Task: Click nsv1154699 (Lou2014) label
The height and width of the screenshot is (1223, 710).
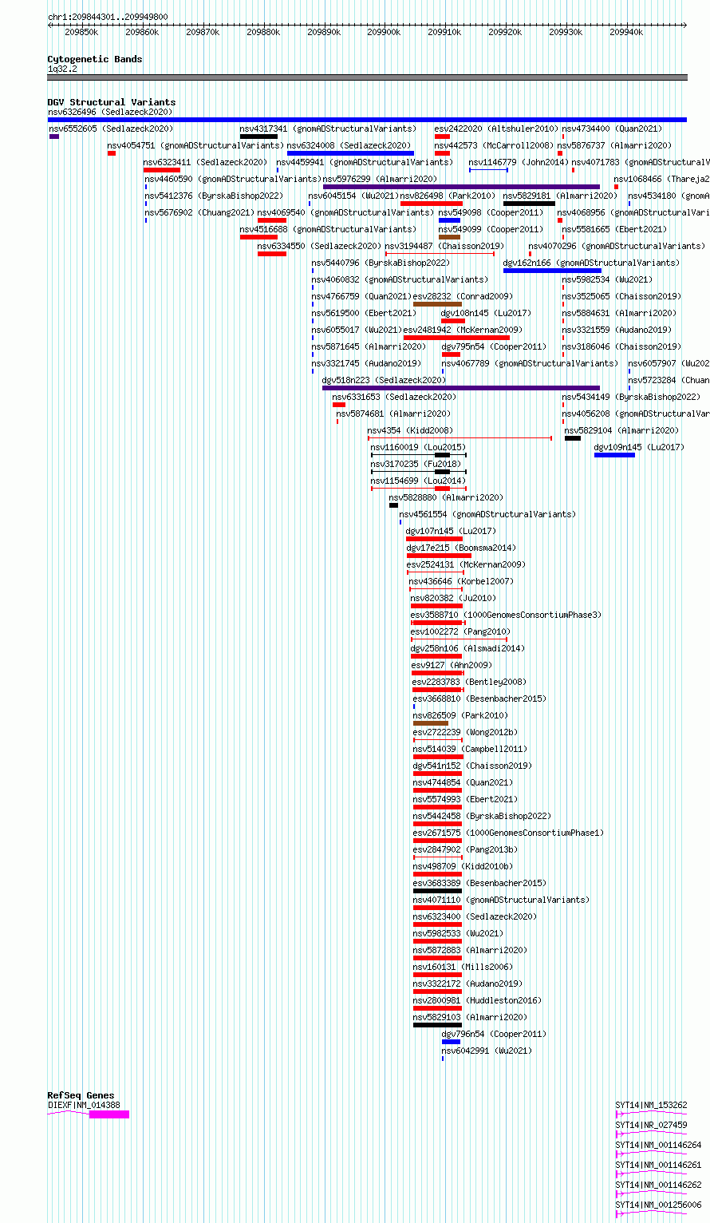Action: (x=418, y=481)
